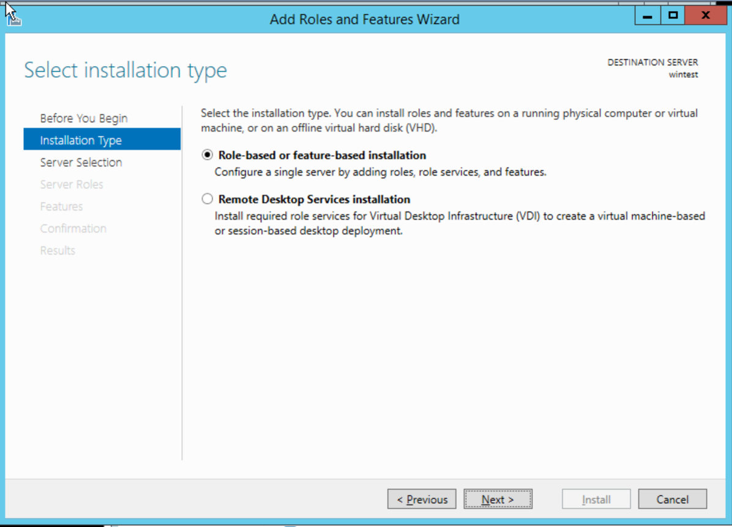Open the Installation Type step
Screen dimensions: 732x527
pyautogui.click(x=102, y=140)
